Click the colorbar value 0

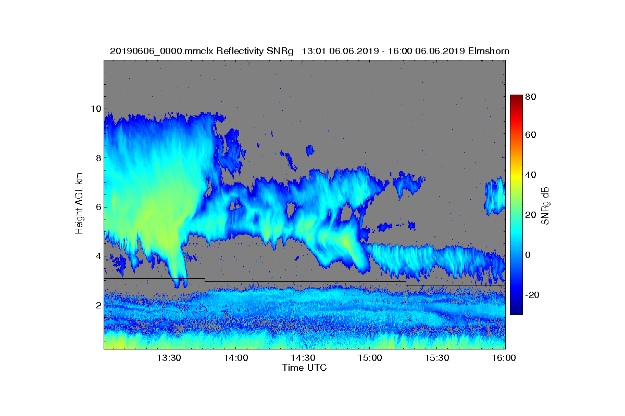pos(529,255)
